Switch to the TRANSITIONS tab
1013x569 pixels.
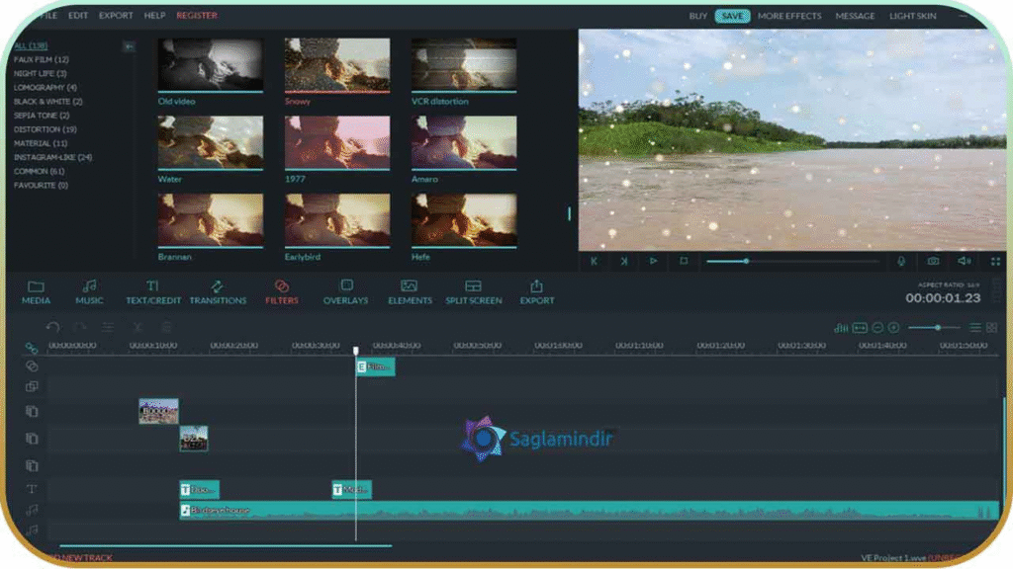(217, 291)
